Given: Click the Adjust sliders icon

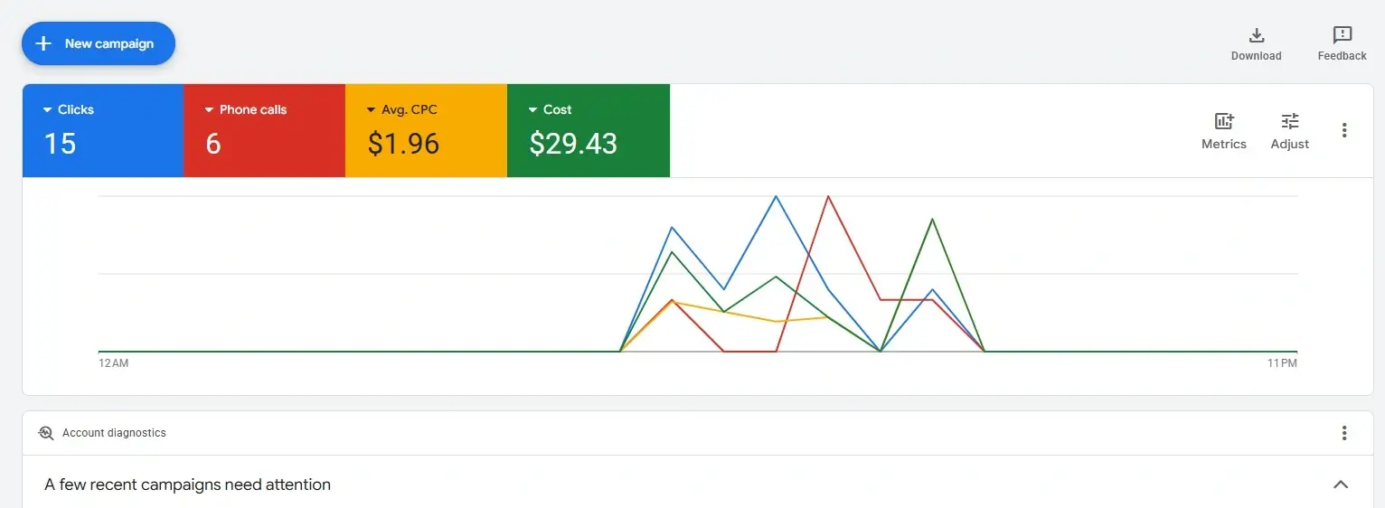Looking at the screenshot, I should coord(1290,121).
